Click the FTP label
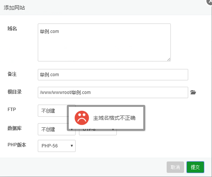 click(x=12, y=109)
